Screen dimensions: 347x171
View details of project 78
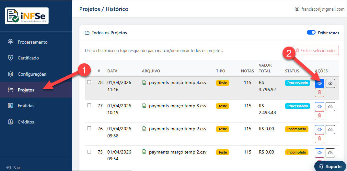point(319,83)
